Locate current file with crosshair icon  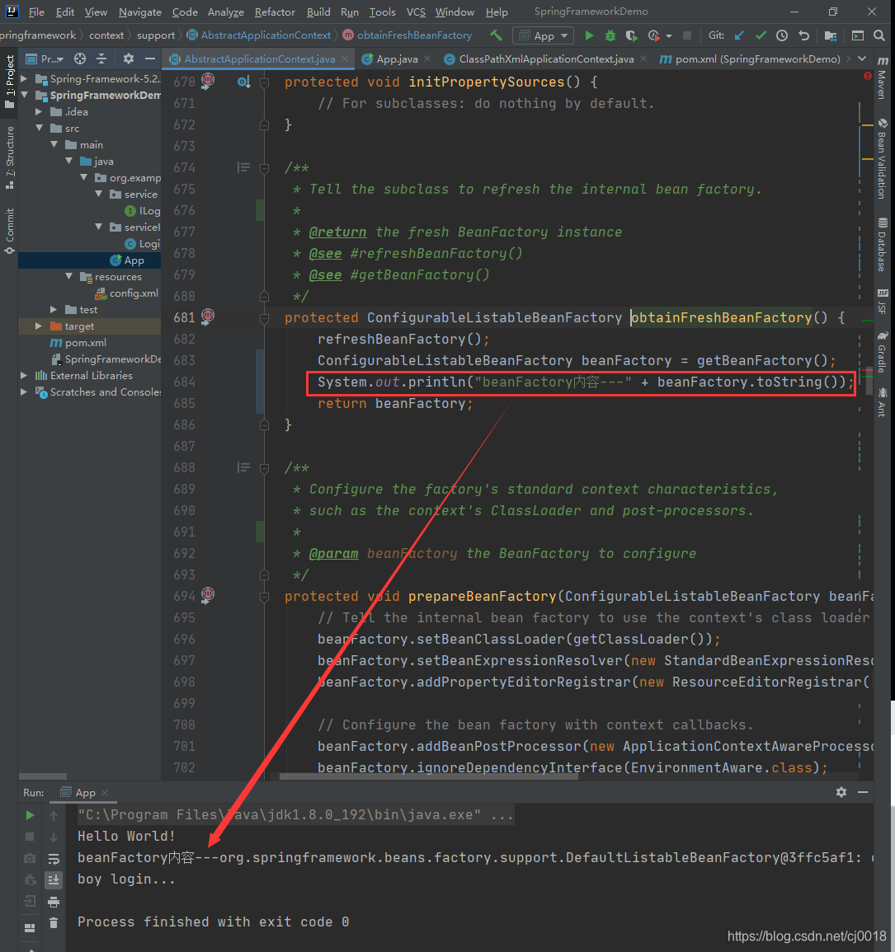(x=79, y=59)
